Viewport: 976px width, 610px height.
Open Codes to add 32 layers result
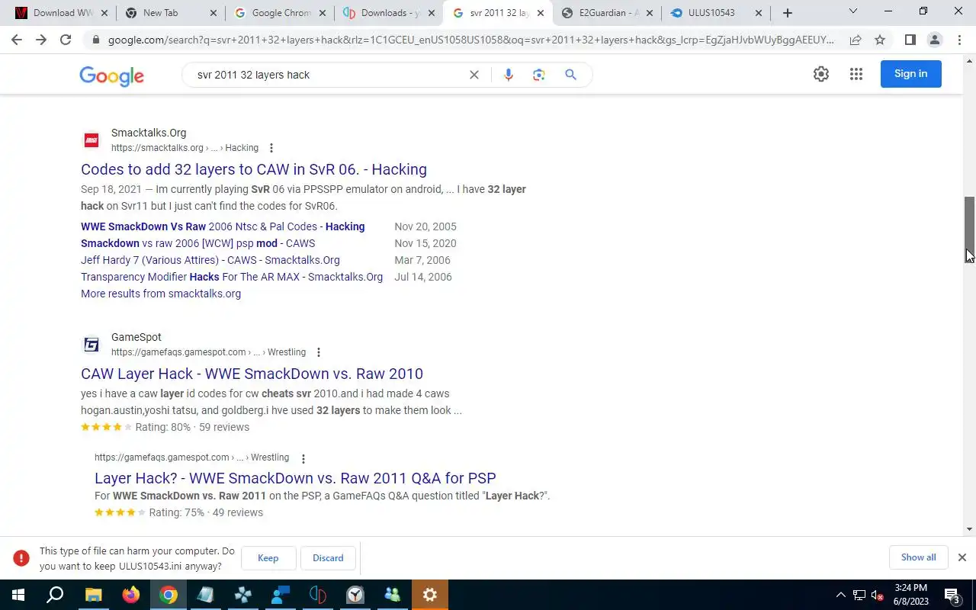pyautogui.click(x=254, y=169)
